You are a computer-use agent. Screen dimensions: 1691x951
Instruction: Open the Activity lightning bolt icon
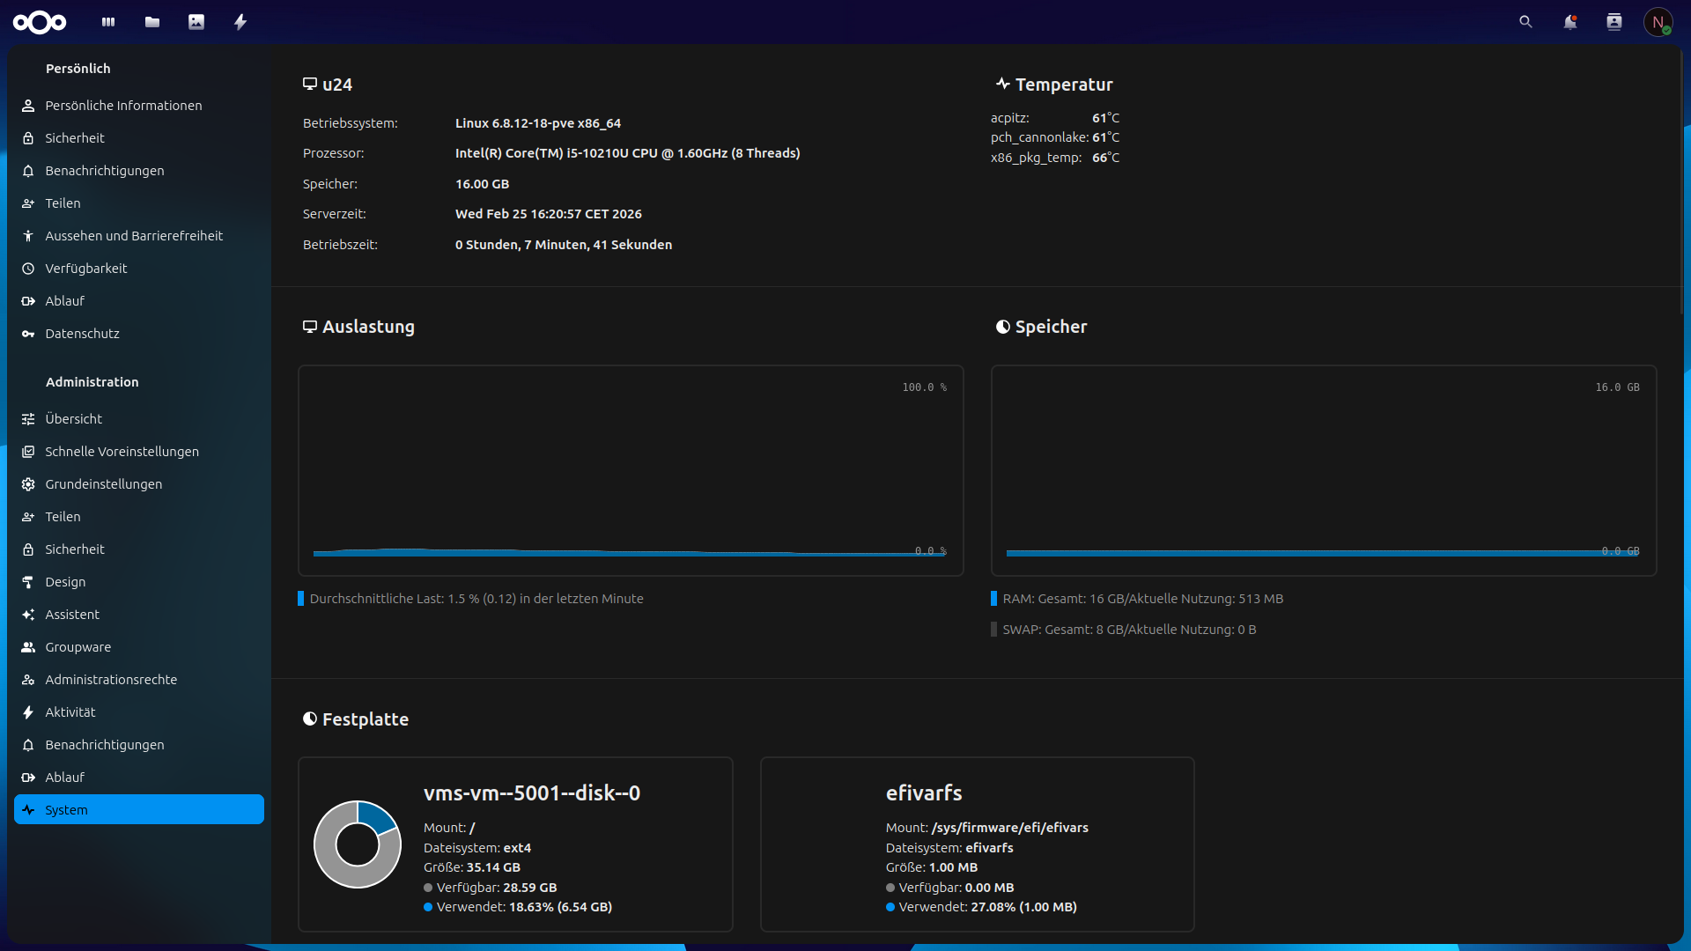coord(240,22)
